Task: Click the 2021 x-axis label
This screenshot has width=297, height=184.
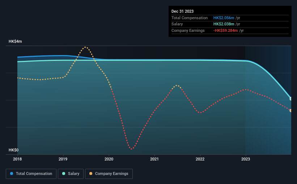Action: coord(154,159)
